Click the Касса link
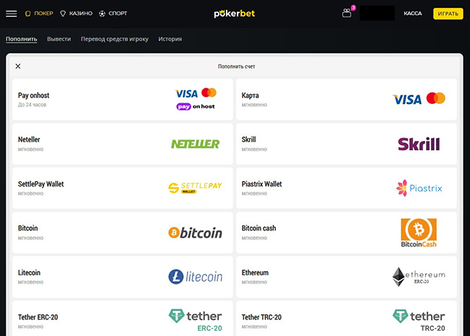Viewport: 470px width, 336px height. (413, 13)
